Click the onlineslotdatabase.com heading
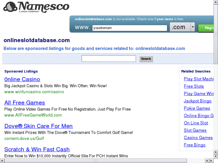Image resolution: width=218 pixels, height=163 pixels. click(x=37, y=40)
